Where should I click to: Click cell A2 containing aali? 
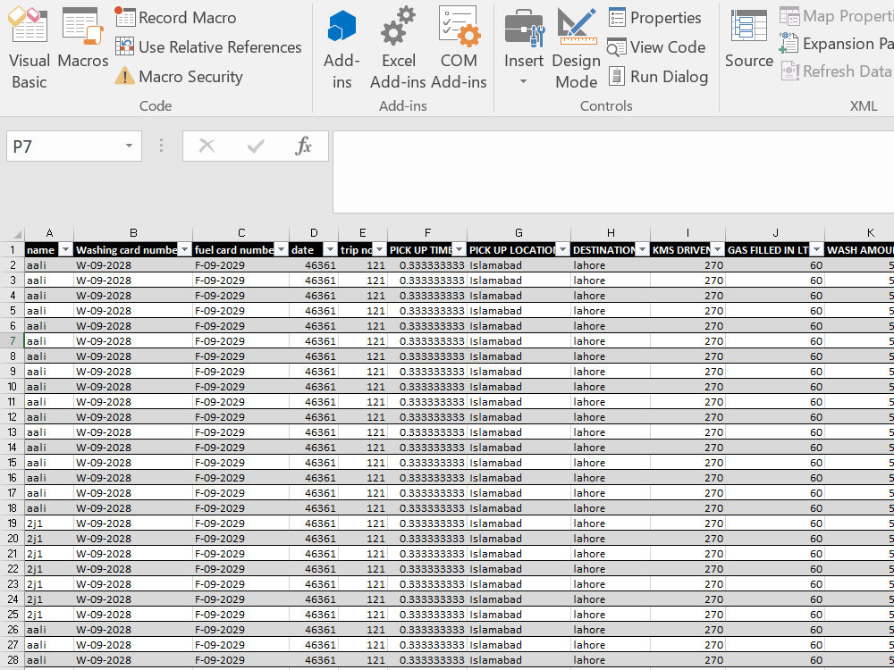pyautogui.click(x=49, y=265)
